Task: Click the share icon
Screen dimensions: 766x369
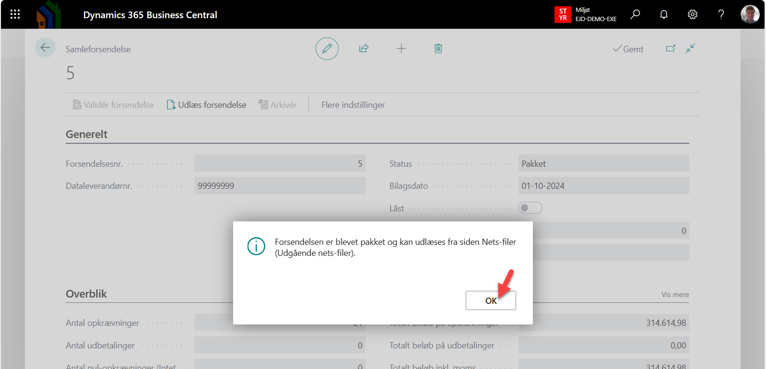Action: click(364, 48)
